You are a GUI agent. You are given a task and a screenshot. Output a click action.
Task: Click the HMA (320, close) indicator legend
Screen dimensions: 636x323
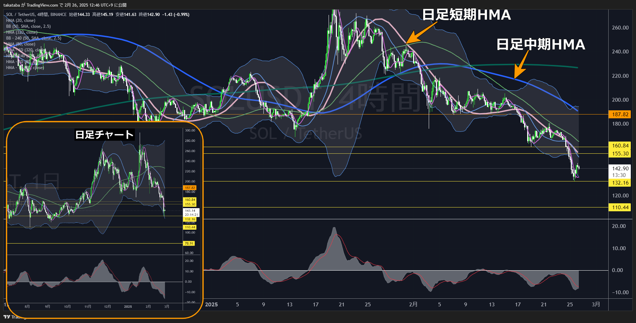pyautogui.click(x=21, y=32)
